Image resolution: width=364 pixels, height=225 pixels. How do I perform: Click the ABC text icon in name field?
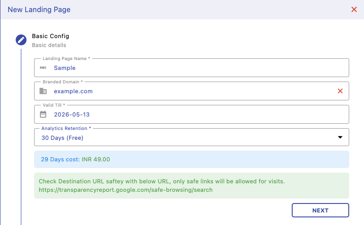43,68
